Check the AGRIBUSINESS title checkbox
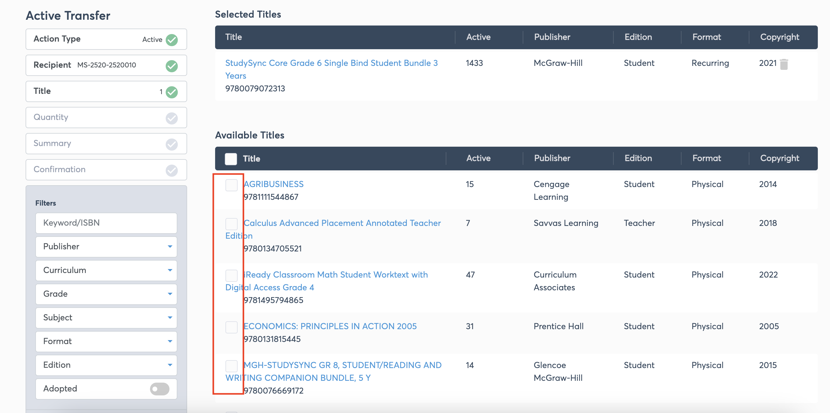830x413 pixels. pos(231,185)
